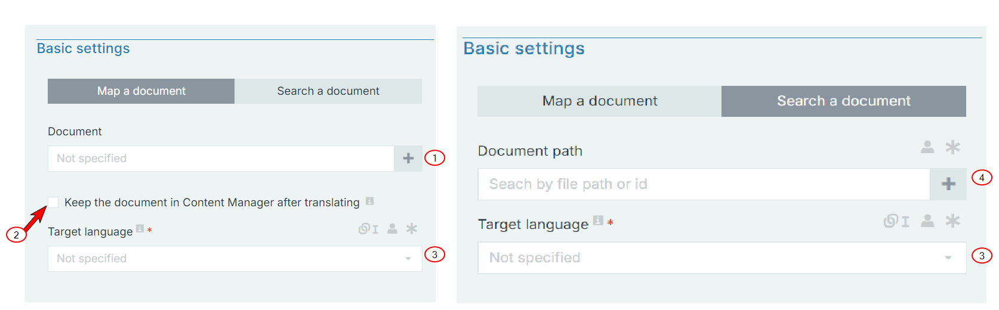Click asterisk icon for Target language under the checkbox
Viewport: 999px width, 310px height.
click(412, 229)
